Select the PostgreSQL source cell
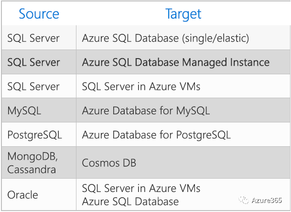Image resolution: width=291 pixels, height=212 pixels. [34, 135]
